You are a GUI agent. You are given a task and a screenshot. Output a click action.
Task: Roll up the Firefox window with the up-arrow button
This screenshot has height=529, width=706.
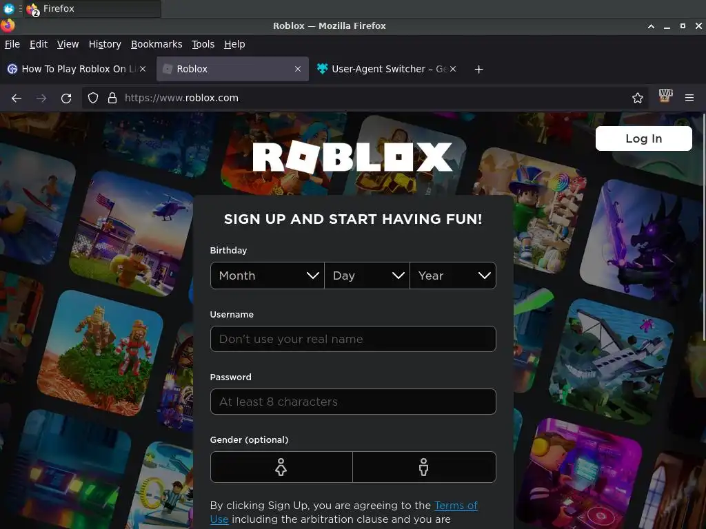tap(651, 26)
